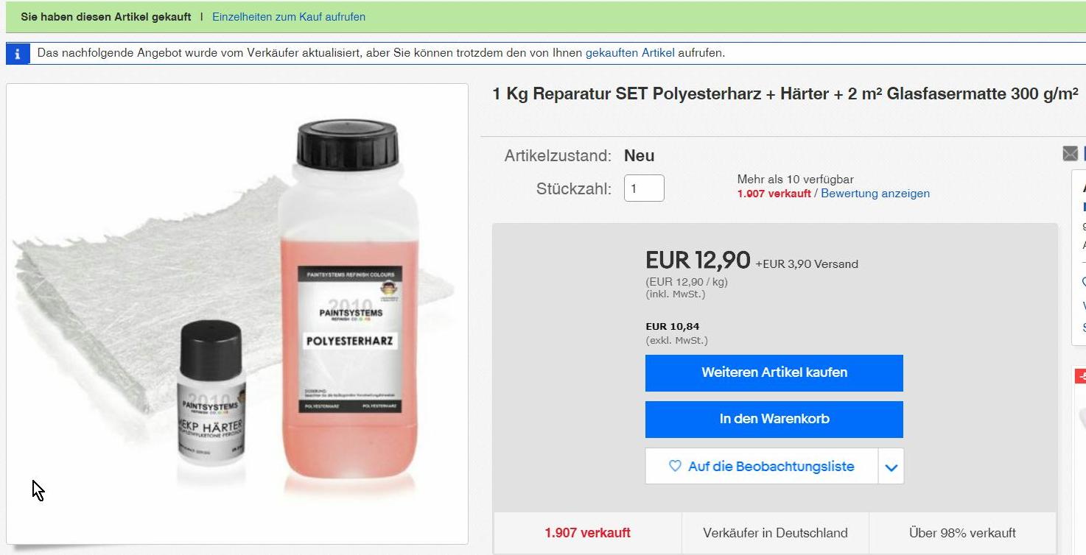Focus the Stückzahl quantity input field

click(643, 188)
